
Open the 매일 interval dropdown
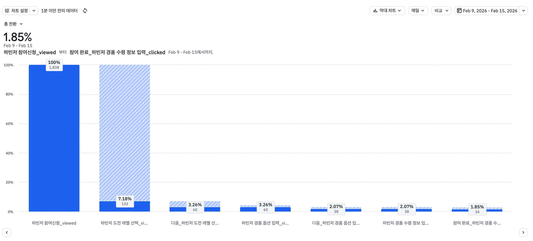tap(418, 11)
